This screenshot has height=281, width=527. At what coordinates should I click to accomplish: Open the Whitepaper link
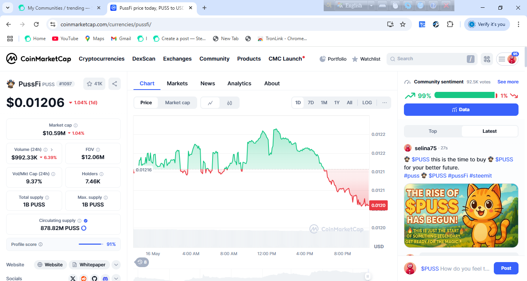(x=89, y=265)
